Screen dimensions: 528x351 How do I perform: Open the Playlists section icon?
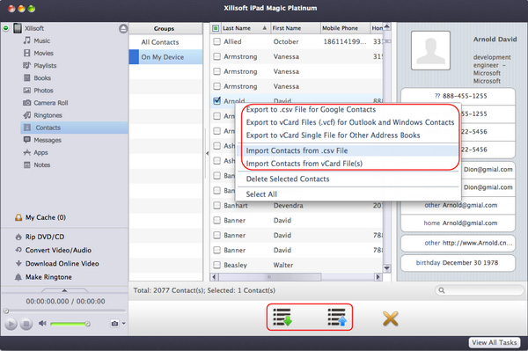[27, 66]
